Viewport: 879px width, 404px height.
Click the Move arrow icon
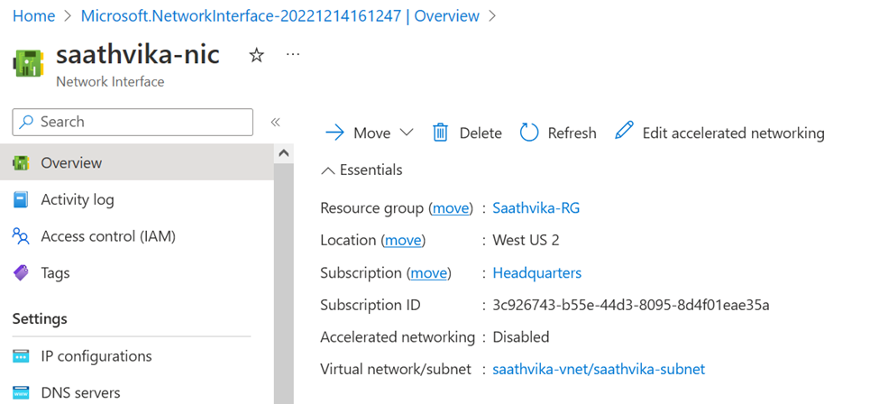[334, 133]
